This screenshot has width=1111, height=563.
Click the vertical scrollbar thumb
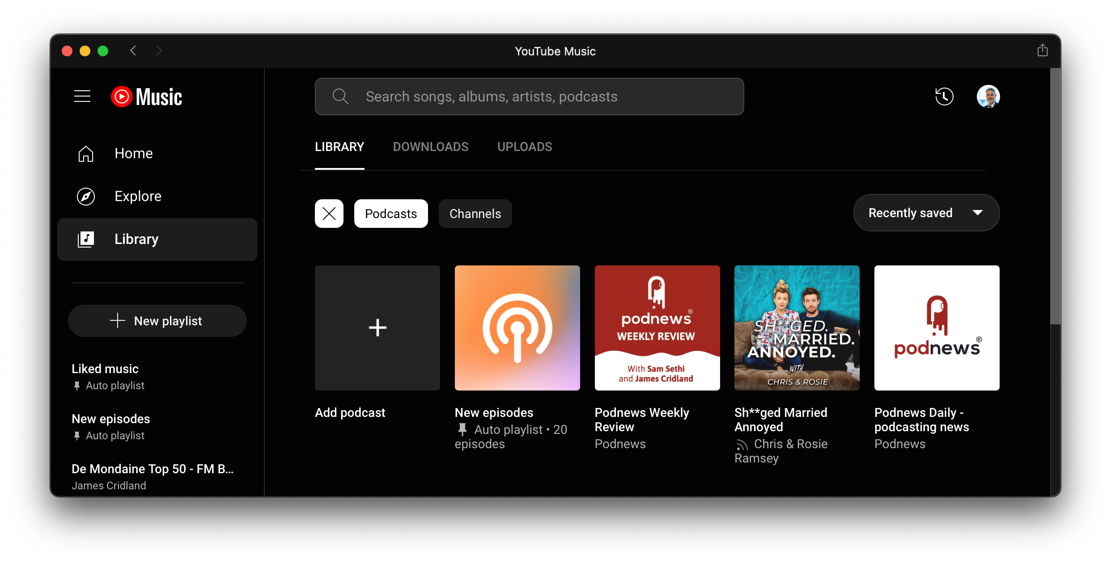coord(1055,197)
